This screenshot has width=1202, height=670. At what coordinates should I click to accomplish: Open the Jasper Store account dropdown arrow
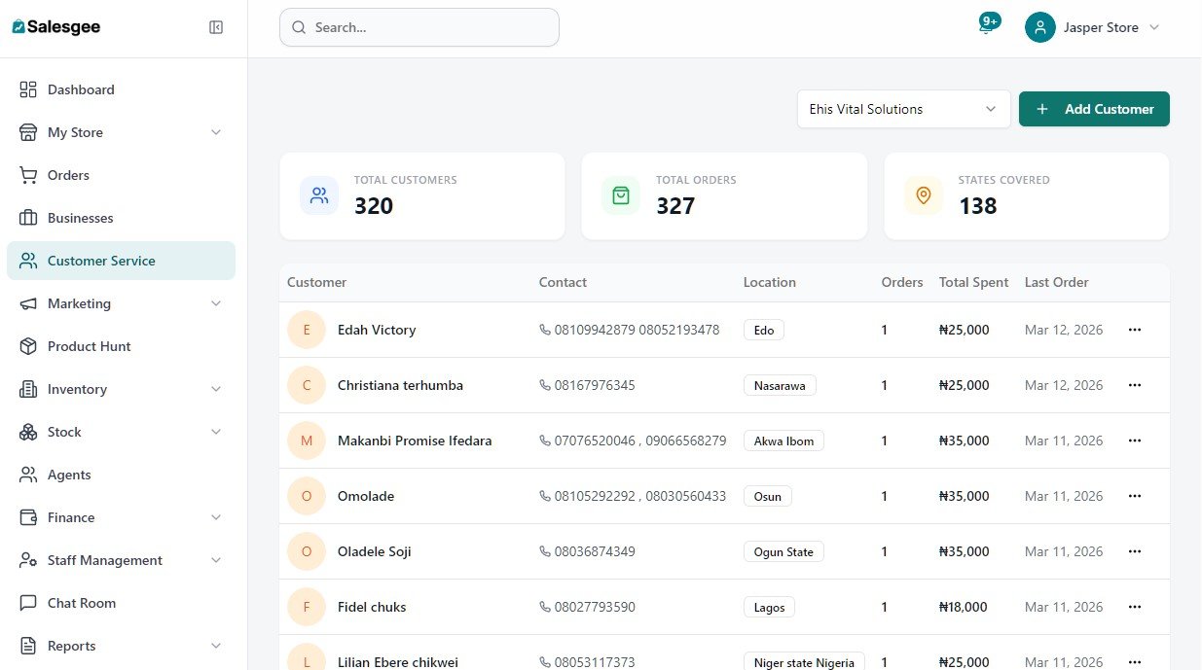1154,27
